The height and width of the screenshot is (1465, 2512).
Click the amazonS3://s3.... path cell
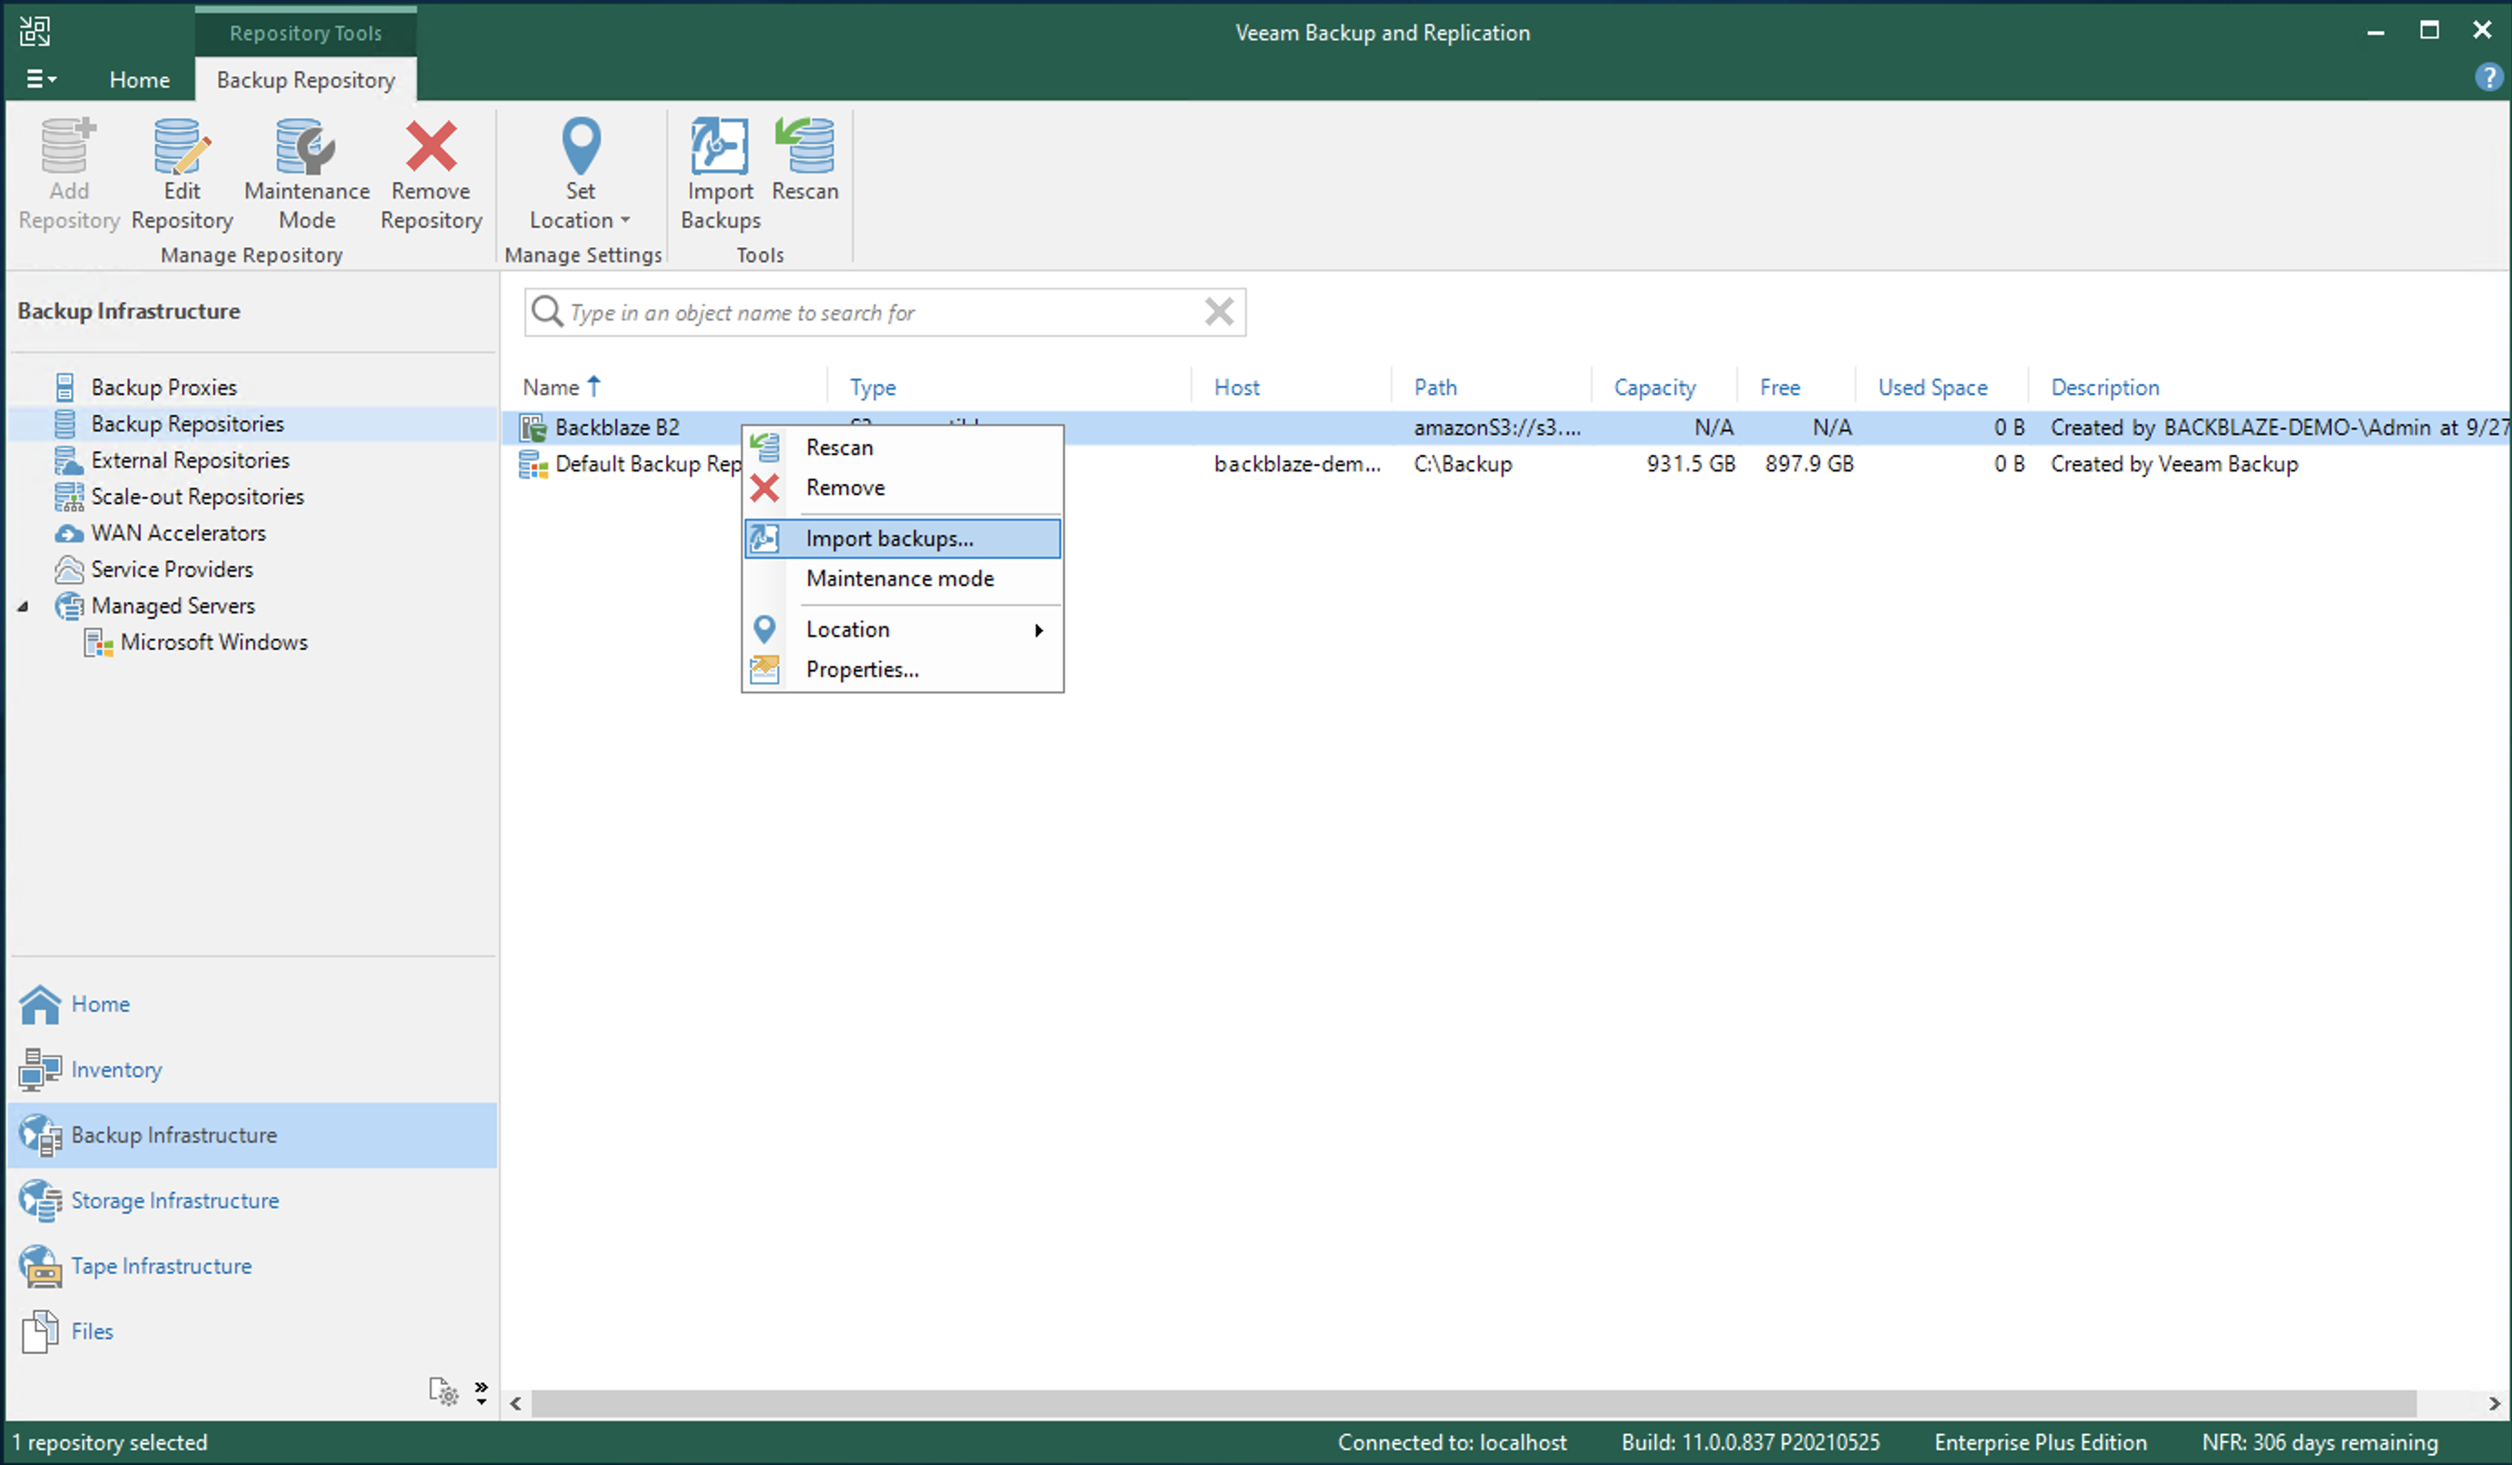coord(1496,428)
